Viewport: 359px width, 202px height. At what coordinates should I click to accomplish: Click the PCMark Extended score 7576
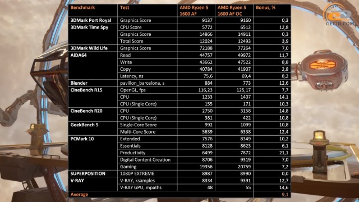pyautogui.click(x=207, y=139)
